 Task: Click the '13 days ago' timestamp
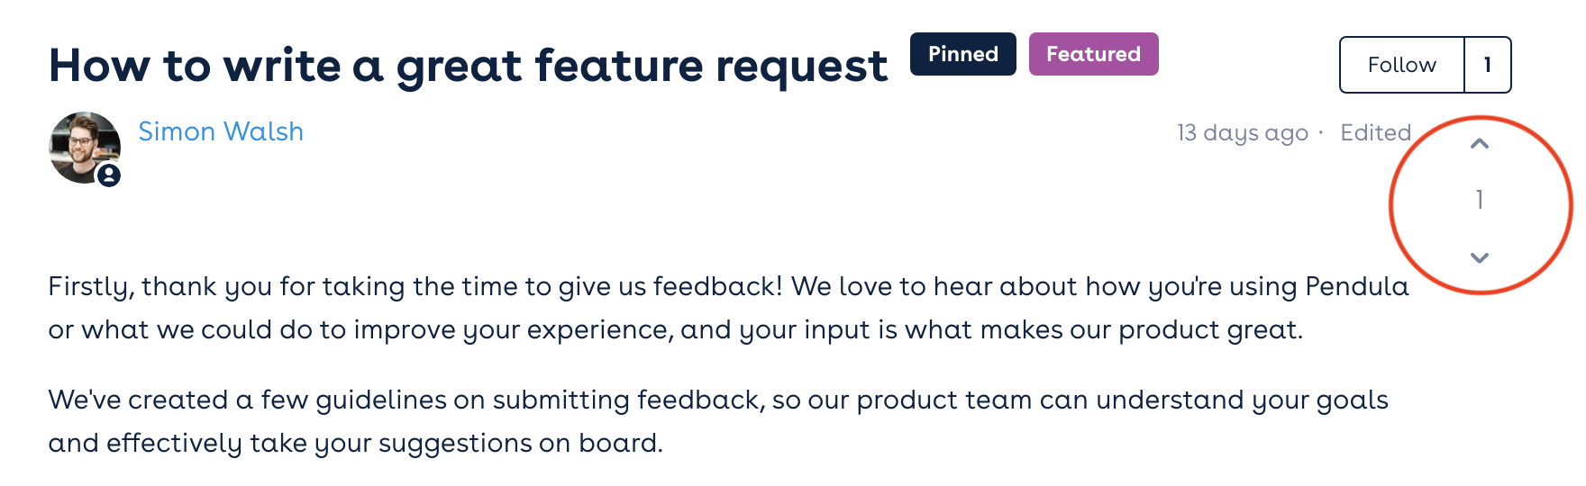1242,133
